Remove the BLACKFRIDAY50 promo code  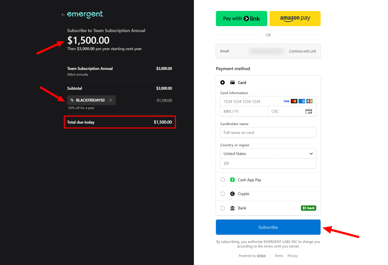110,100
